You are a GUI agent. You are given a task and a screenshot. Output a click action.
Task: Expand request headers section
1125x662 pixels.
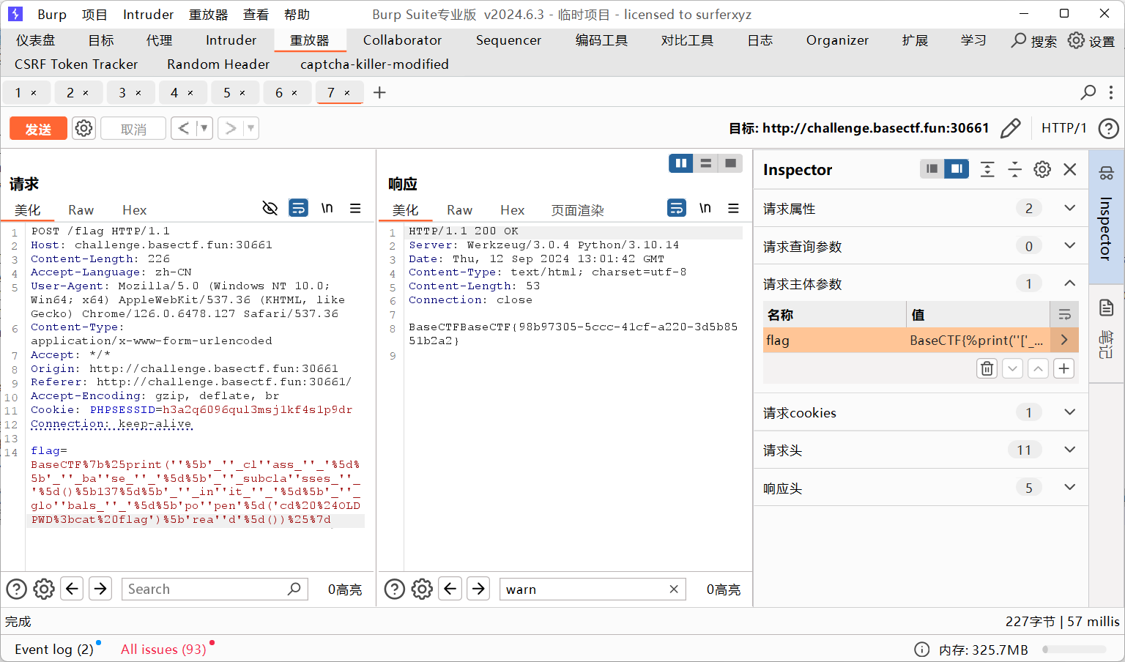(1069, 450)
